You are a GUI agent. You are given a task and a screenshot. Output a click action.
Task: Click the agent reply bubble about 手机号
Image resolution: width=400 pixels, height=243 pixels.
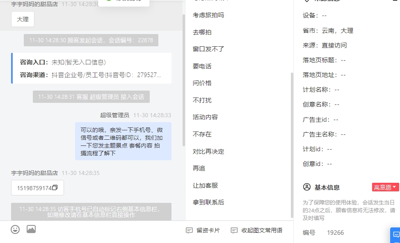point(123,141)
